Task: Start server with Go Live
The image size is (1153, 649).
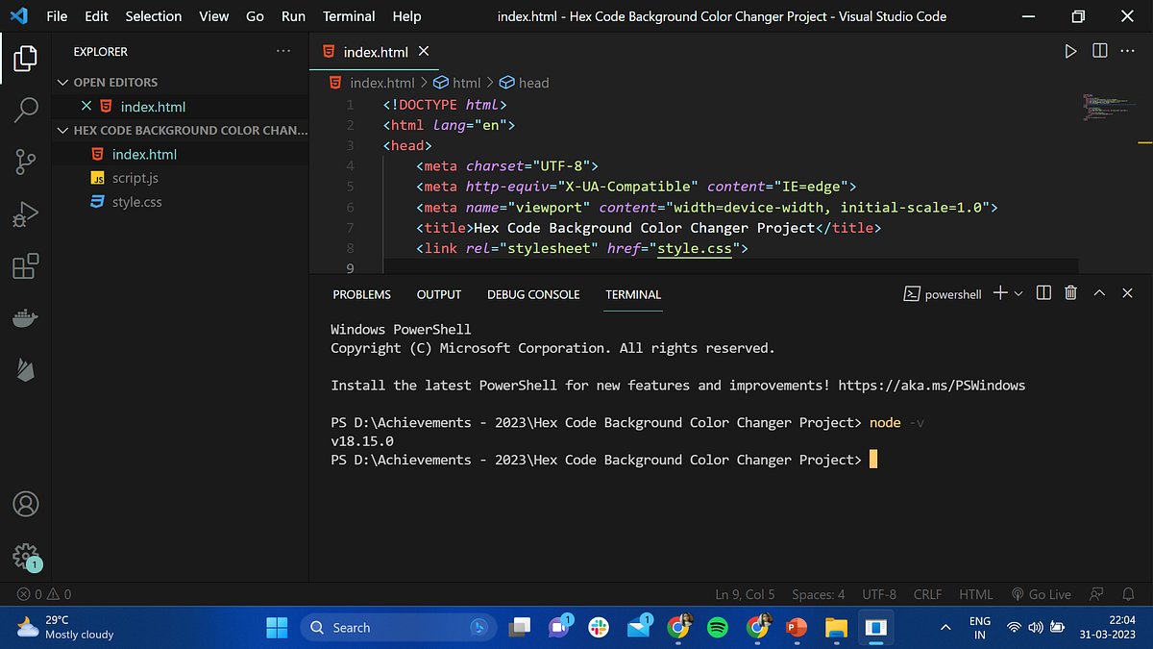Action: click(1041, 594)
